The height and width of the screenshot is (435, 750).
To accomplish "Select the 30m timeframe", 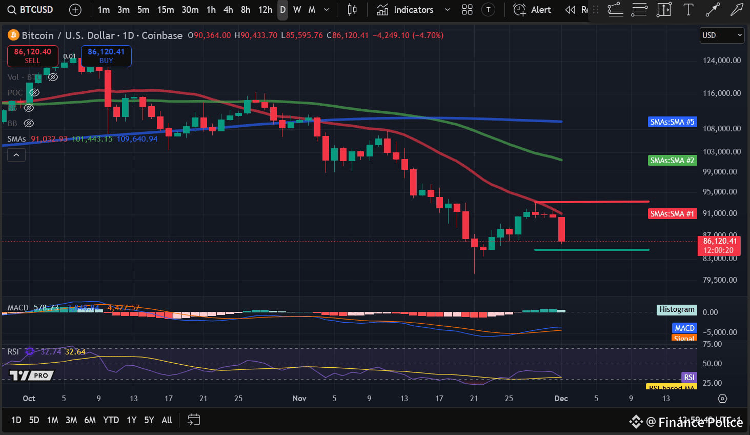I will pos(190,10).
